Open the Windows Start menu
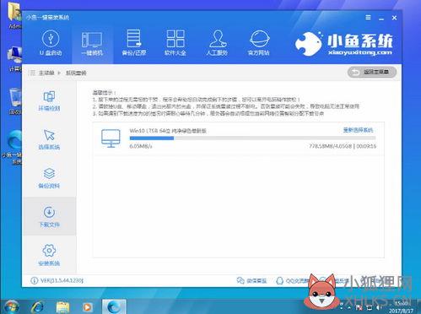This screenshot has height=314, width=421. click(x=11, y=306)
